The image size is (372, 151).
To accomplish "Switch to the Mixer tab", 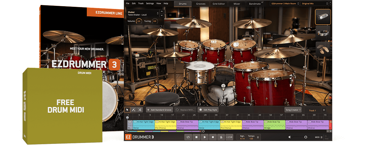I will coord(237,4).
